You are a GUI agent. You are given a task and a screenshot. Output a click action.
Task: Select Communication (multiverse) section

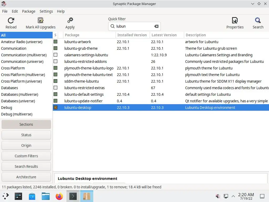pyautogui.click(x=26, y=55)
